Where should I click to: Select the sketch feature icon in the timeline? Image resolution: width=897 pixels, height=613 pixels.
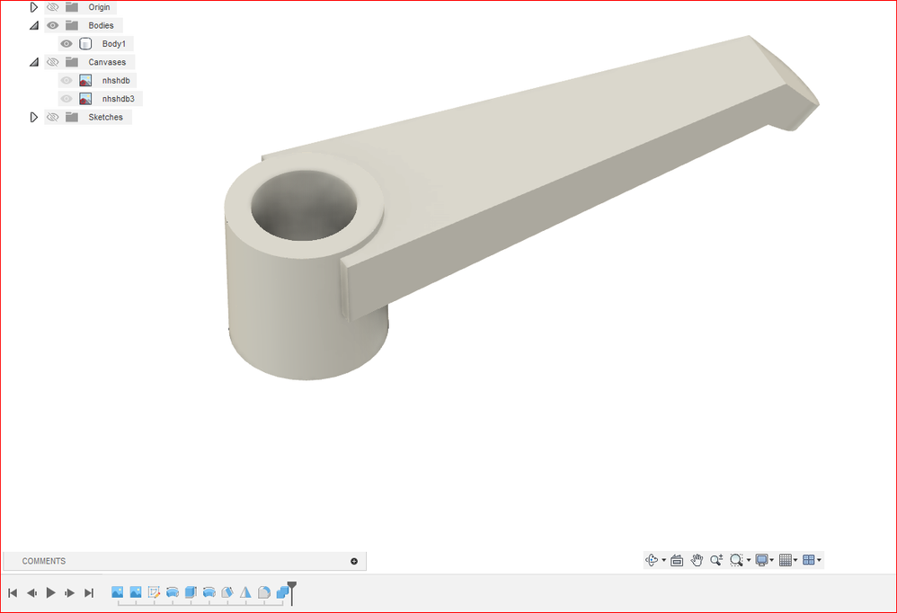[x=154, y=592]
